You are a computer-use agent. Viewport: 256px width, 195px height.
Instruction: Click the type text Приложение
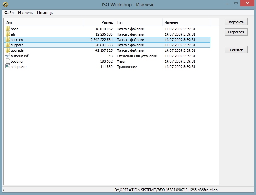[x=127, y=67]
